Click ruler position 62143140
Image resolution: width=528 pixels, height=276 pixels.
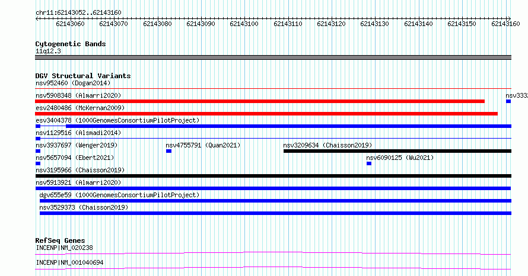coord(418,24)
